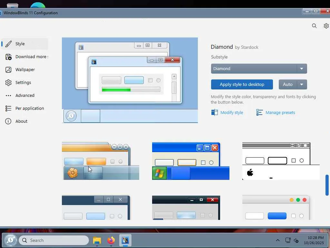Click the Wallpaper picture icon

point(8,70)
